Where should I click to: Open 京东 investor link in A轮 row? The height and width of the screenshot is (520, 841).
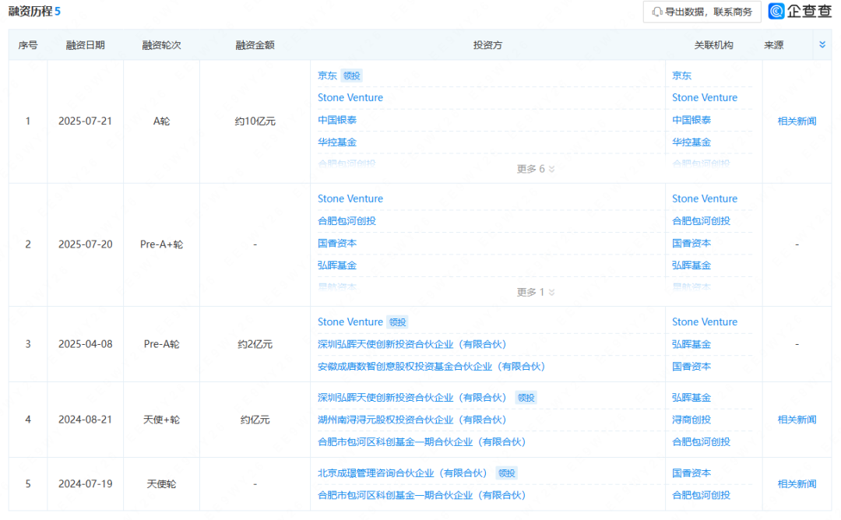point(327,76)
